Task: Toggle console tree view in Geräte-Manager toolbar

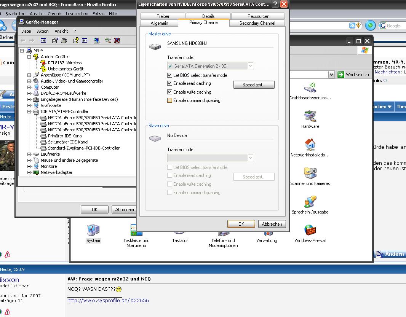Action: tap(43, 40)
